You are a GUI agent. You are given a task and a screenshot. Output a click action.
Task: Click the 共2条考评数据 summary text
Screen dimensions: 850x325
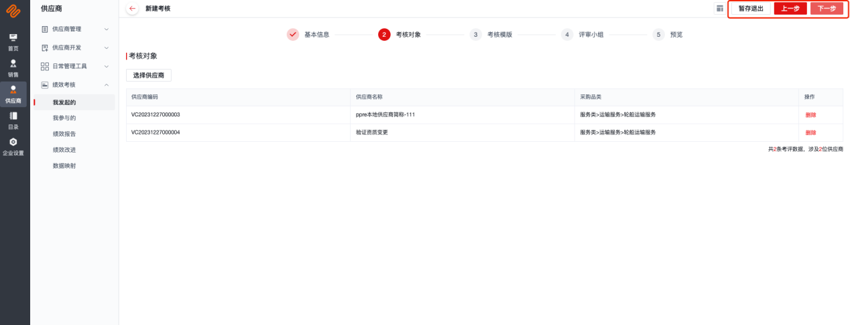pyautogui.click(x=805, y=149)
